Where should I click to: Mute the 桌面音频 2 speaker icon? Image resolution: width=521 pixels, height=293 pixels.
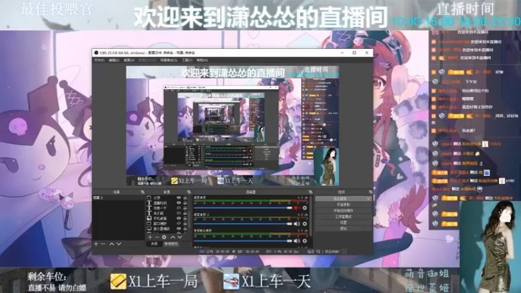tap(297, 224)
